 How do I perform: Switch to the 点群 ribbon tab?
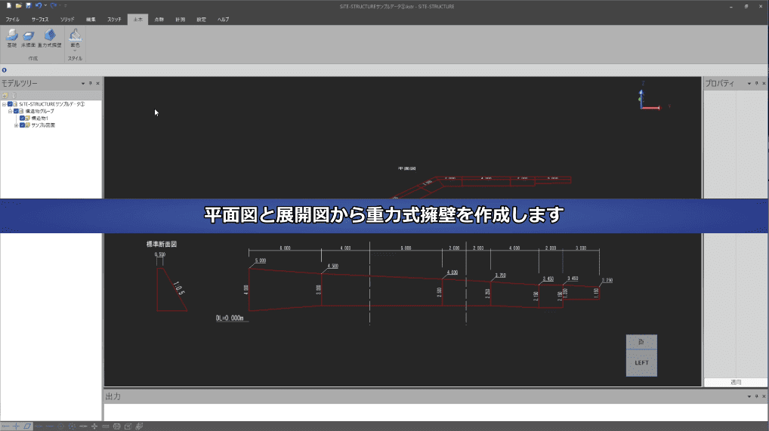[x=159, y=20]
